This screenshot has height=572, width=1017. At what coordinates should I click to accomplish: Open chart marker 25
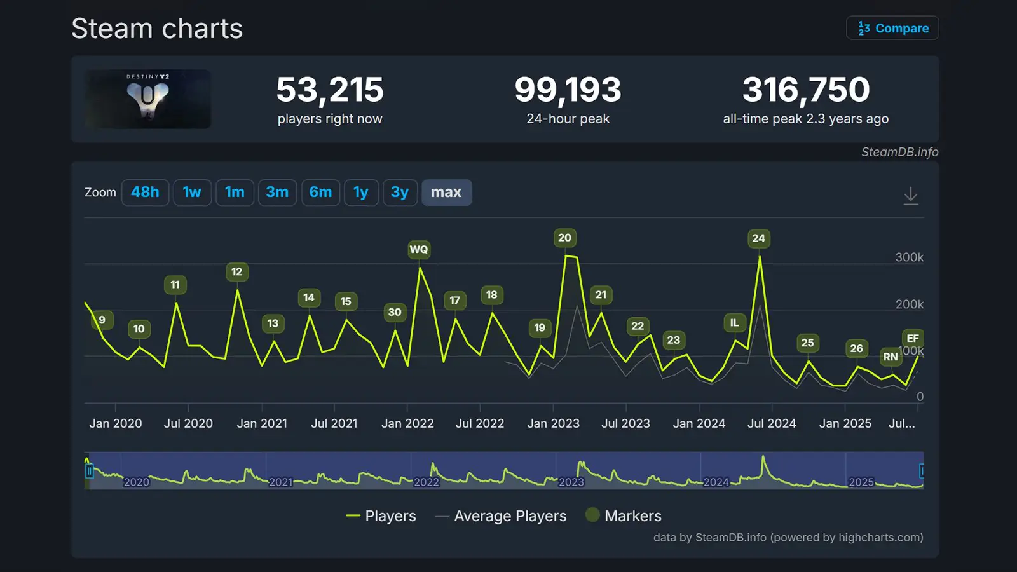808,343
